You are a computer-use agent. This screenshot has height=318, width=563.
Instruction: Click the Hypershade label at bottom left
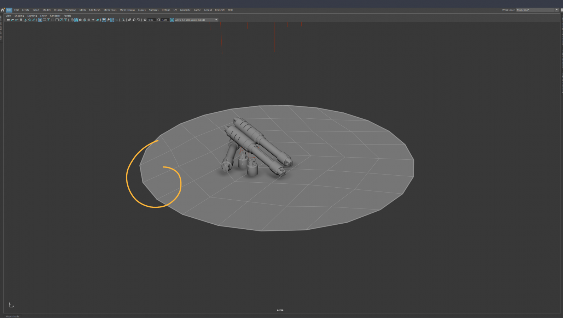(x=12, y=316)
